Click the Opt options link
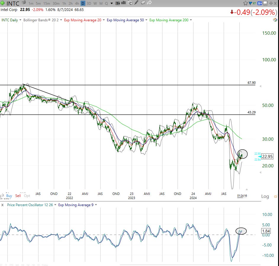The height and width of the screenshot is (266, 279). (27, 196)
